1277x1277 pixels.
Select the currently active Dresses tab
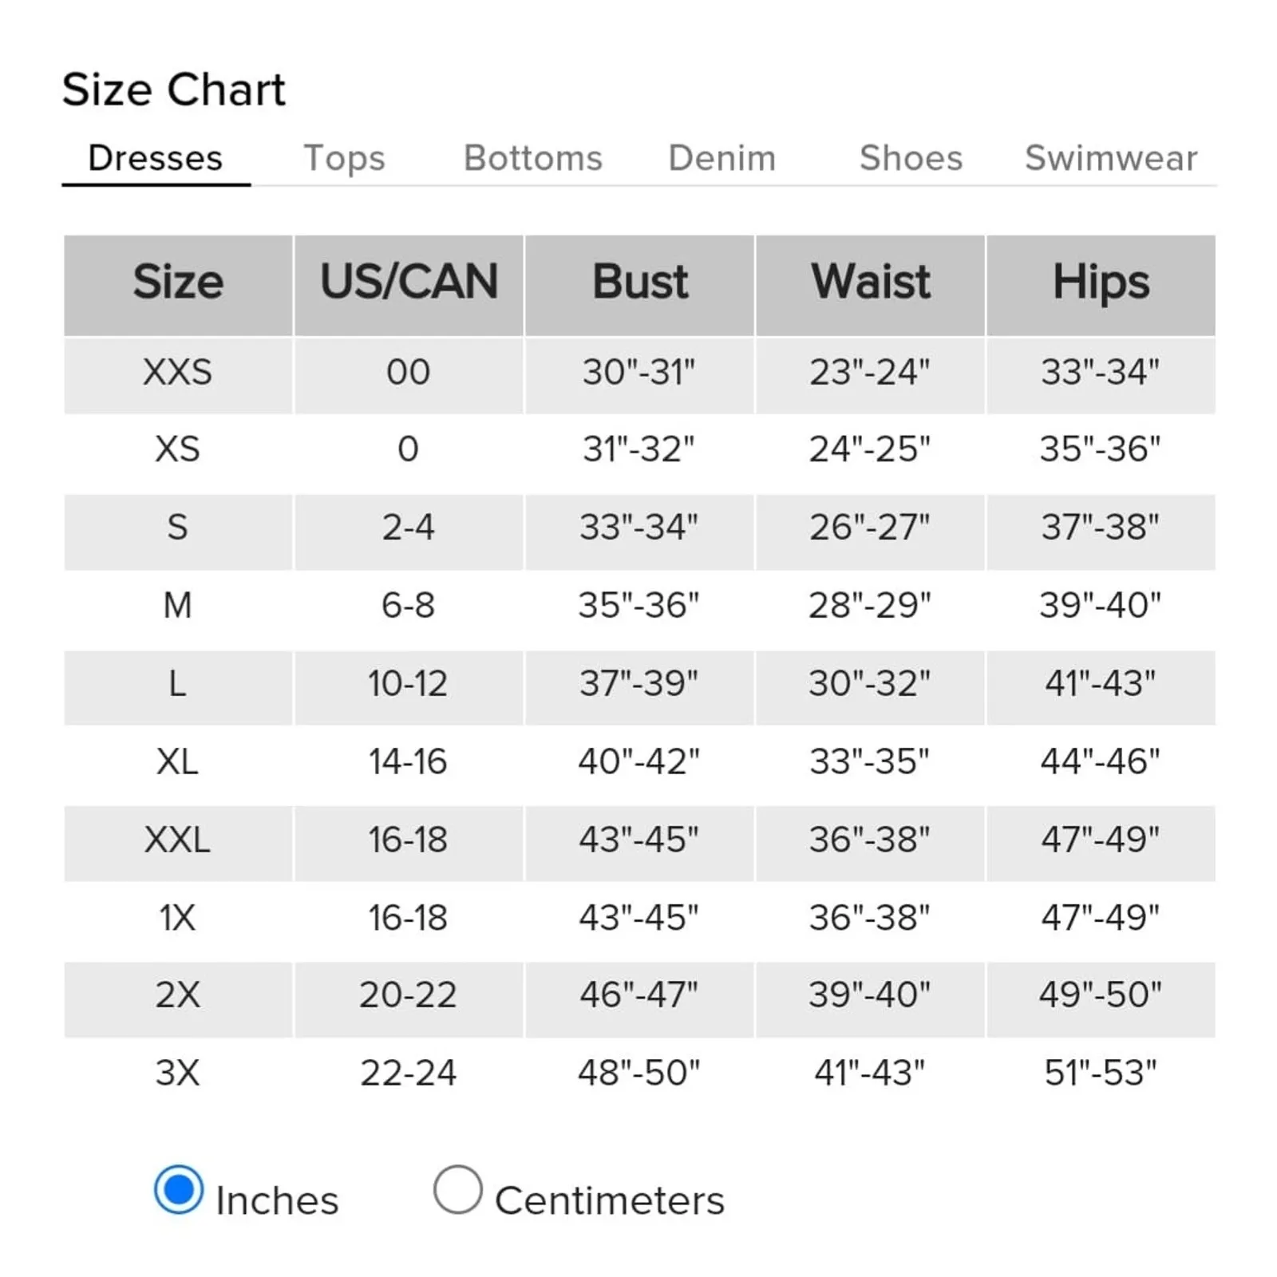coord(156,158)
